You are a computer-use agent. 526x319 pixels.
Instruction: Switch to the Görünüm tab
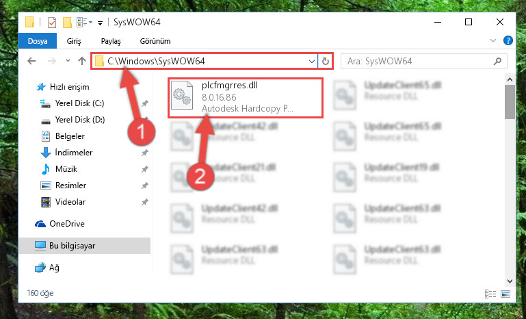[x=155, y=41]
